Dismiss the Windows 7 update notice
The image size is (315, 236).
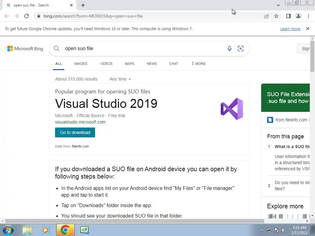point(308,29)
